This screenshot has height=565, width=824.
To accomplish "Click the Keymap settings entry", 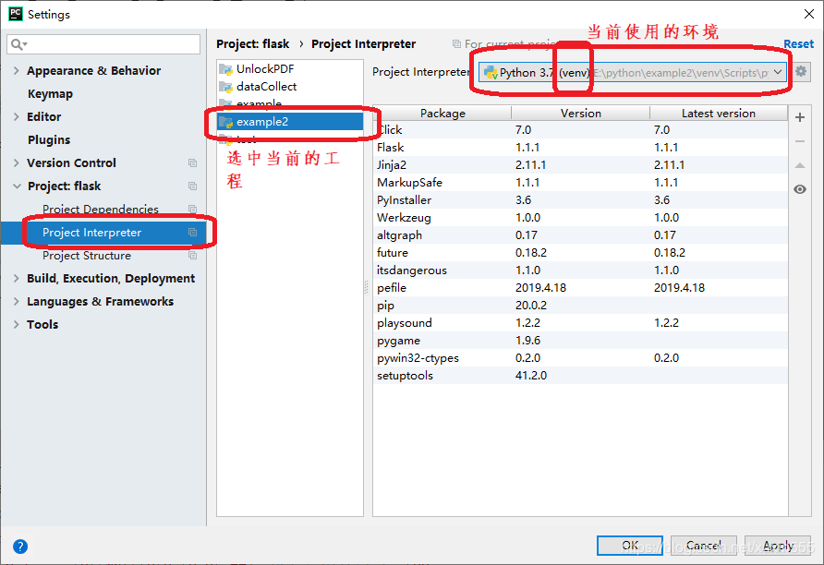I will pyautogui.click(x=50, y=94).
